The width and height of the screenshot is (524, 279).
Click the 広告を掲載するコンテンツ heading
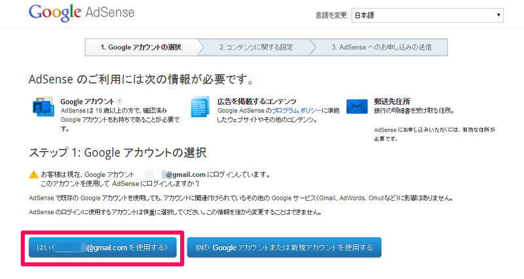tap(257, 102)
